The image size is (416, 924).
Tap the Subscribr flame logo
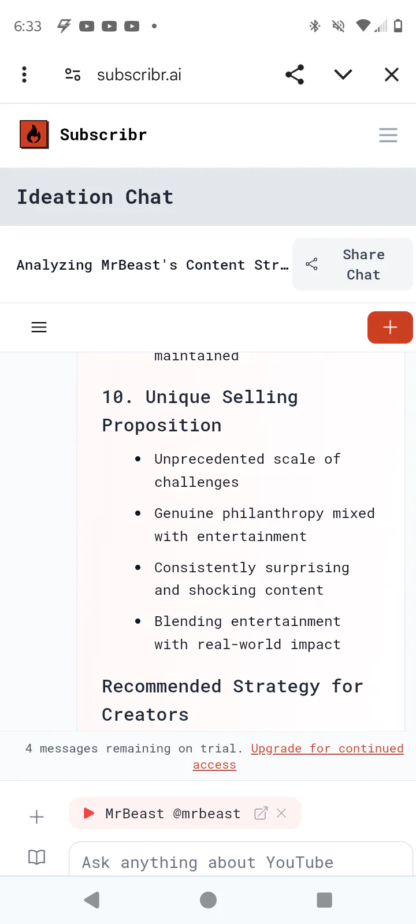click(34, 135)
